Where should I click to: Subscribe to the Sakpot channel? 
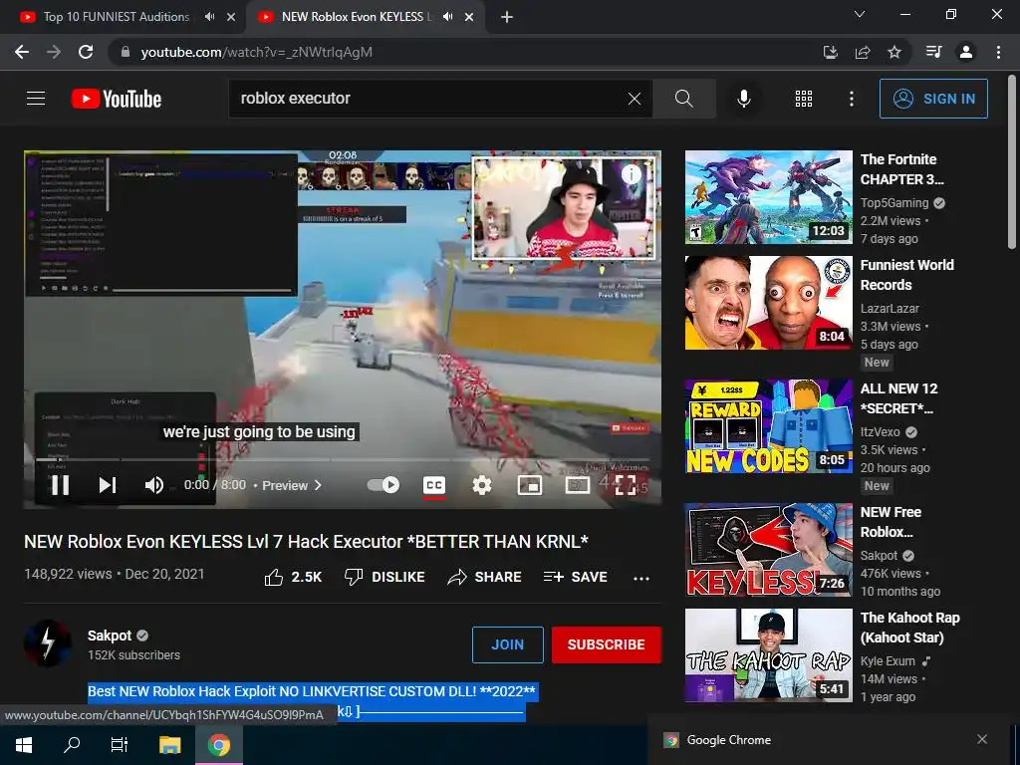click(x=607, y=644)
